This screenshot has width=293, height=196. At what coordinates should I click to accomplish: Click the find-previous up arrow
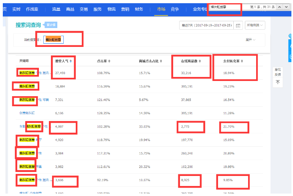(279, 7)
